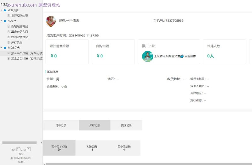252x165 pixels.
Task: Collapse the 小程序 folder arrow
Action: click(2, 21)
